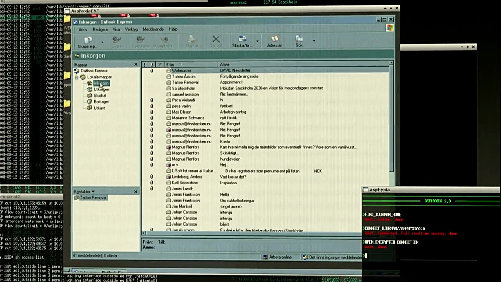This screenshot has width=501, height=282.
Task: Click envelope icon beside Tattoo Removal message
Action: (x=169, y=83)
